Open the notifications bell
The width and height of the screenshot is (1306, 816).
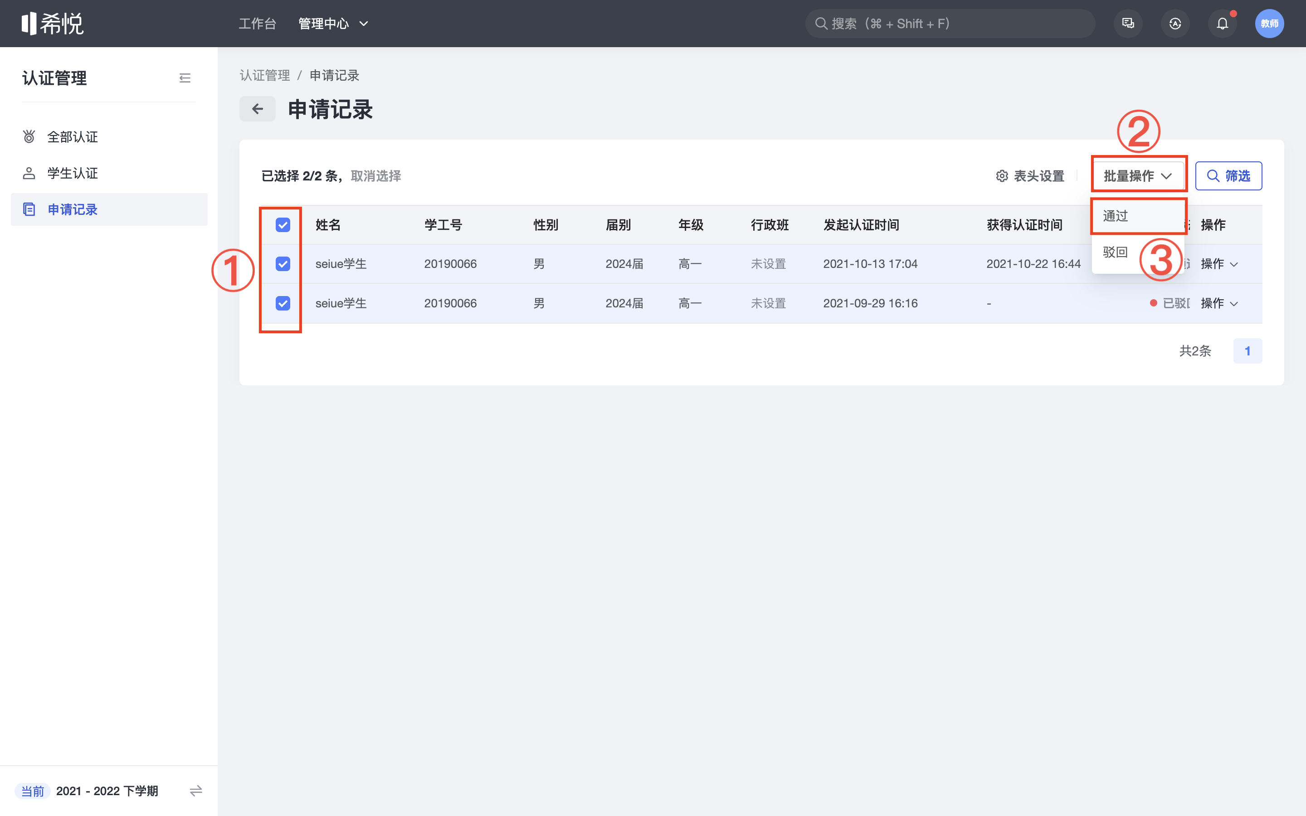(x=1222, y=23)
